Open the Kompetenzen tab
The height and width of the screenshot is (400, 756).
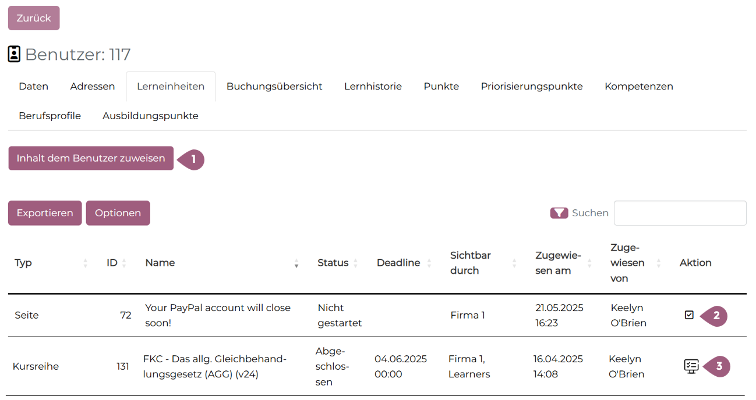638,86
